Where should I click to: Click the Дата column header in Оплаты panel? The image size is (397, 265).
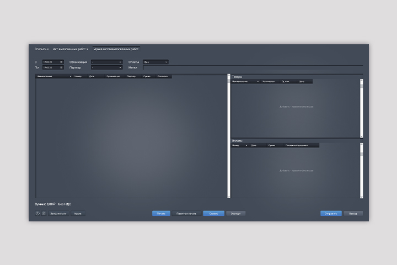tap(257, 145)
